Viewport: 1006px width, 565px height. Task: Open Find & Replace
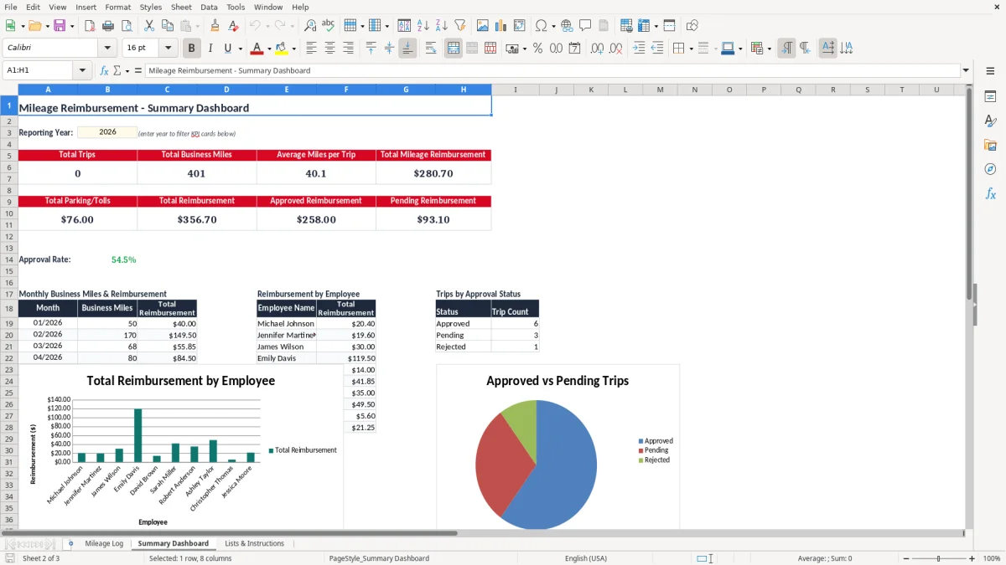coord(310,26)
